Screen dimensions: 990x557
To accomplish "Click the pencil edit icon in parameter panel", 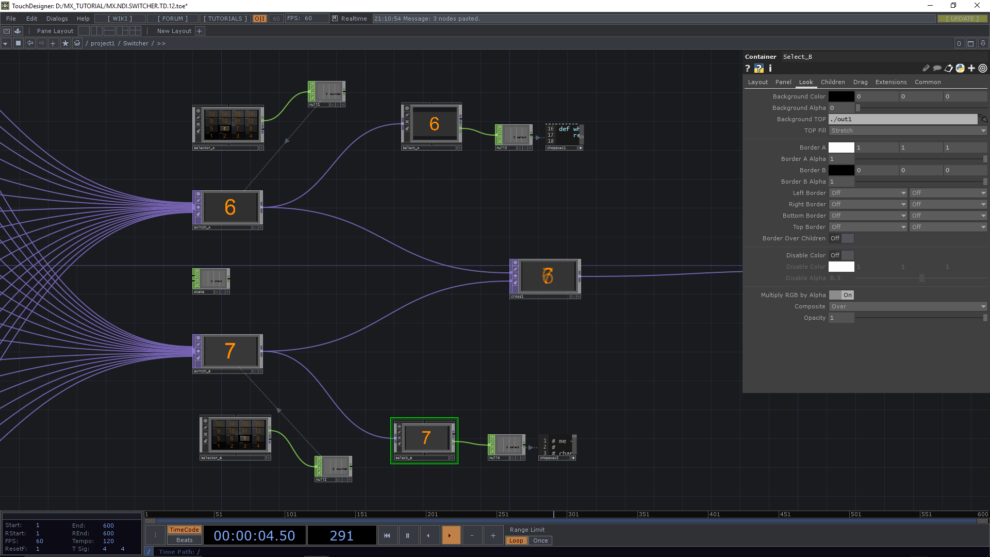I will [x=926, y=68].
